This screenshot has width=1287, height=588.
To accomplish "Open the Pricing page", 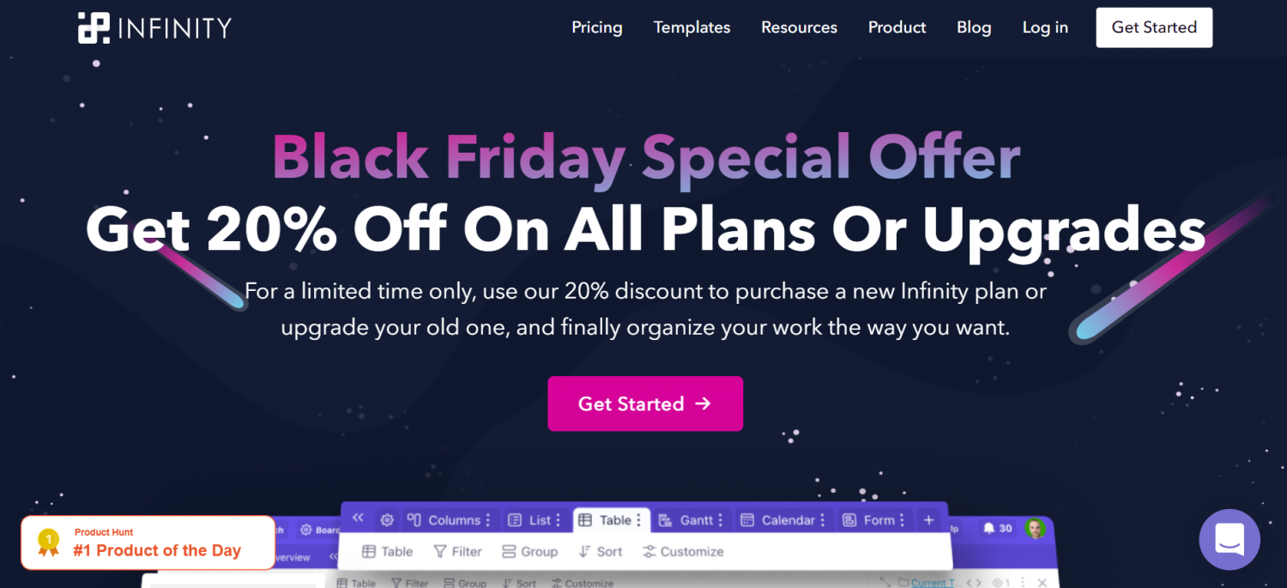I will coord(597,27).
